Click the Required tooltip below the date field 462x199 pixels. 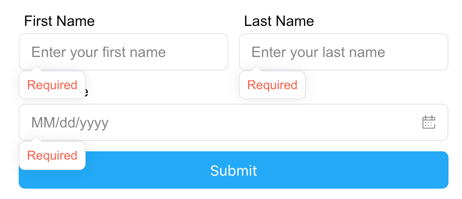52,155
